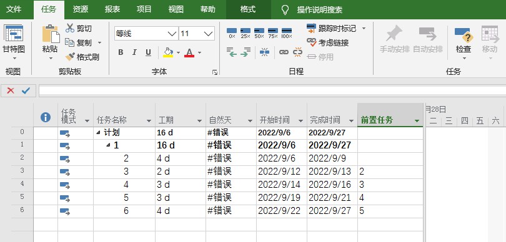Image resolution: width=506 pixels, height=242 pixels.
Task: Confirm entry with the blue checkmark
Action: point(26,90)
